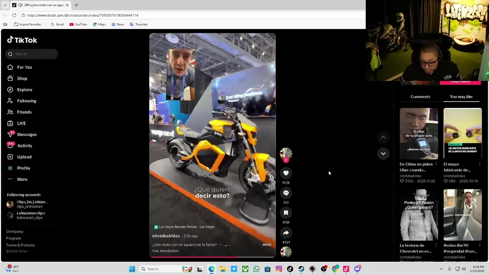The image size is (489, 275).
Task: Seek using the video progress bar
Action: [212, 257]
